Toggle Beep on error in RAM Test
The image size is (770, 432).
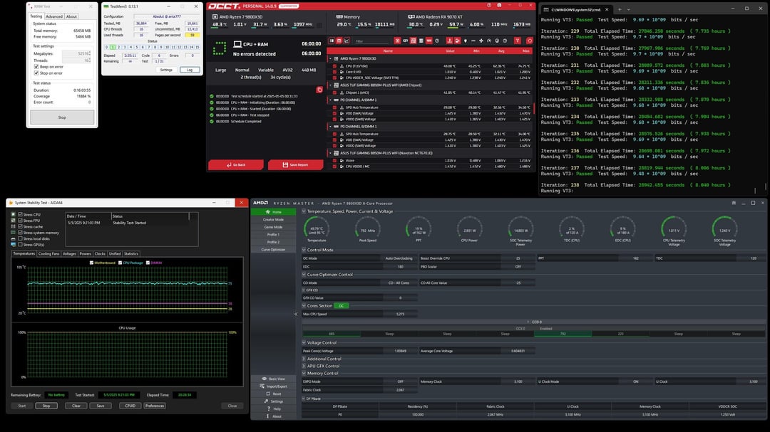click(36, 67)
